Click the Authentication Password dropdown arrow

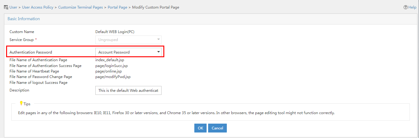coord(158,52)
